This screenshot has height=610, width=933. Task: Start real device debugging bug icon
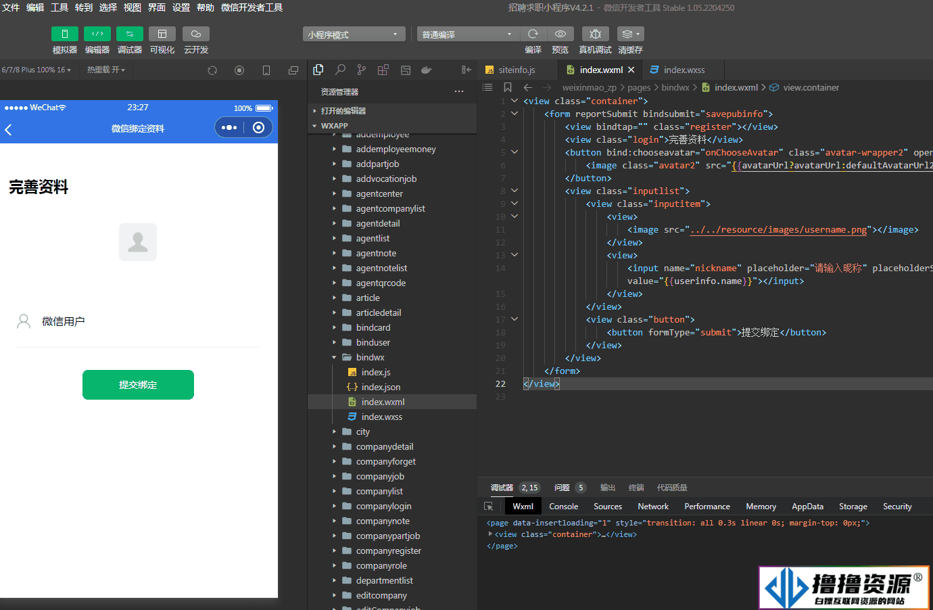595,34
